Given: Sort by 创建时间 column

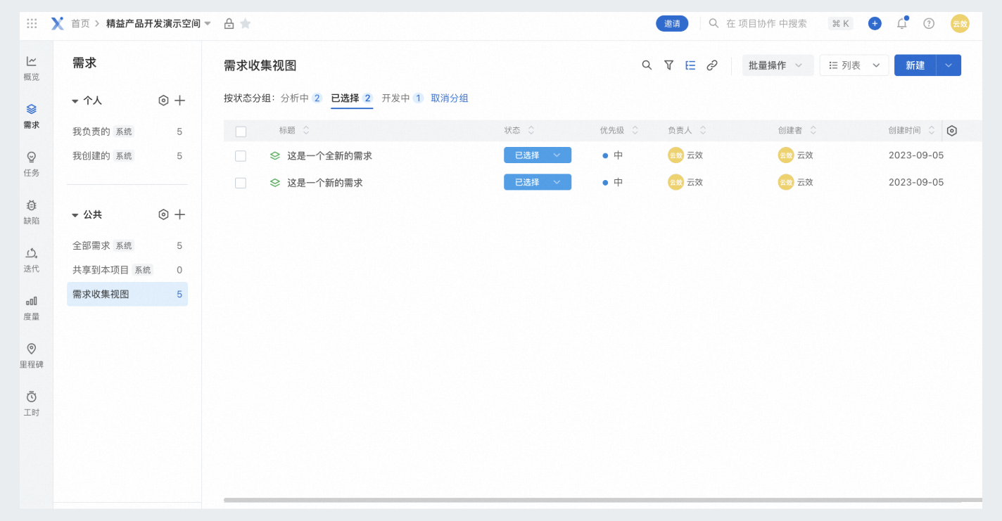Looking at the screenshot, I should point(912,131).
